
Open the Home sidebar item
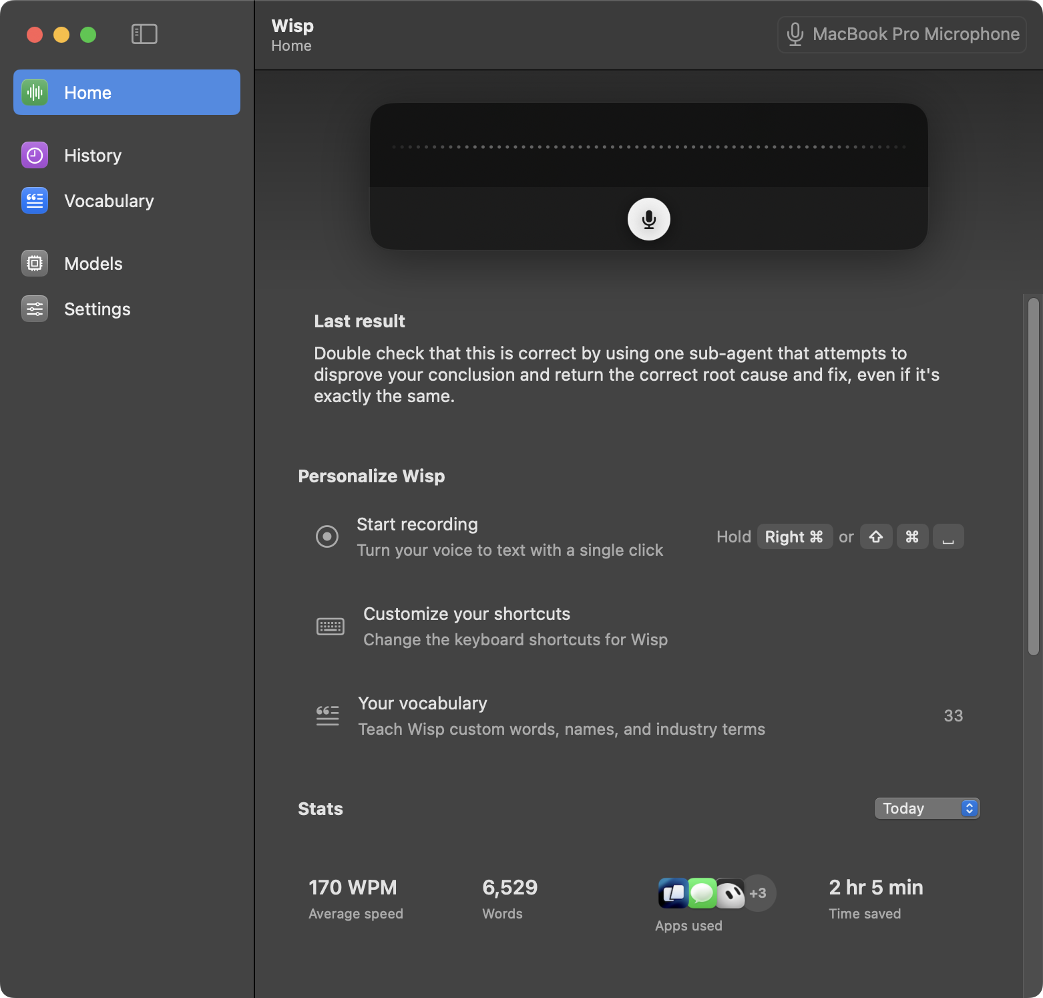(x=127, y=92)
